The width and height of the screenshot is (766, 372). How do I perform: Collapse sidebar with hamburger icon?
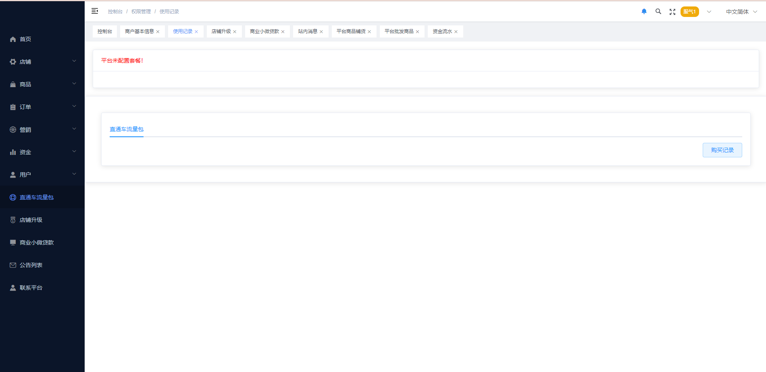(95, 11)
